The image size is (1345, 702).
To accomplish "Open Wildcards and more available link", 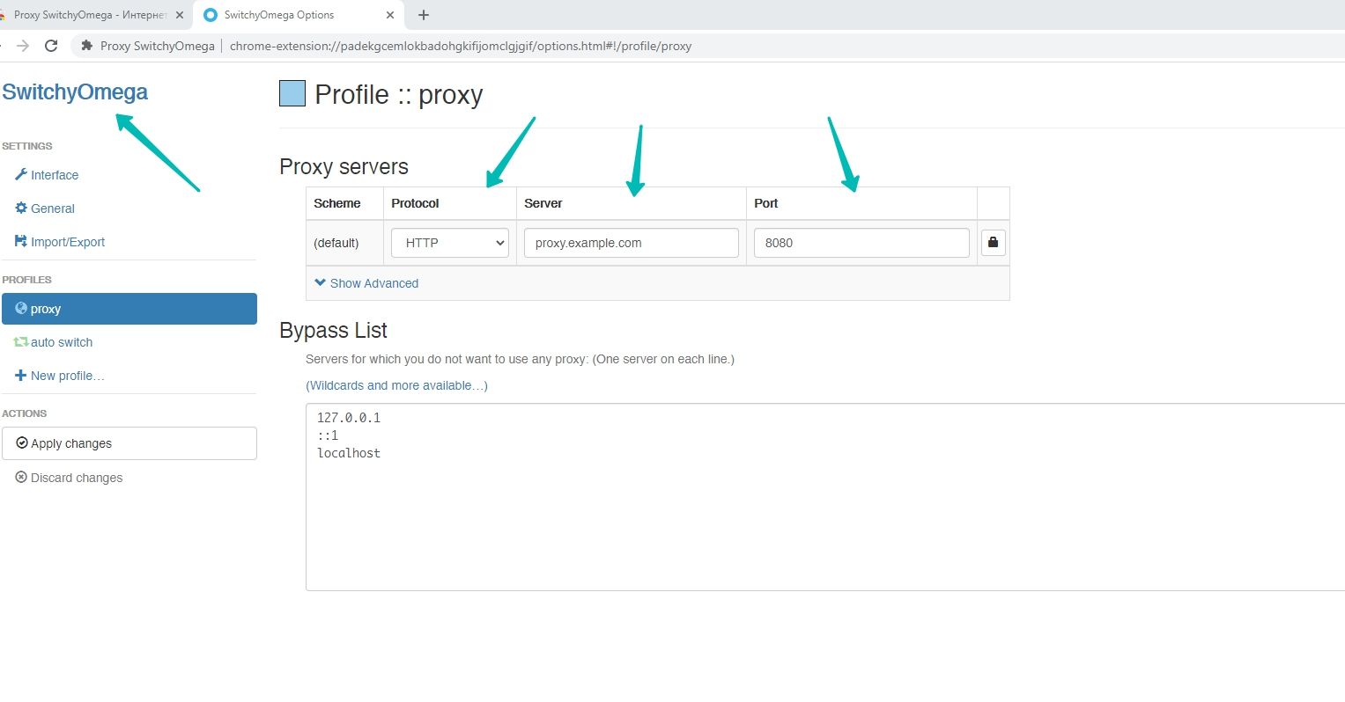I will (x=396, y=385).
